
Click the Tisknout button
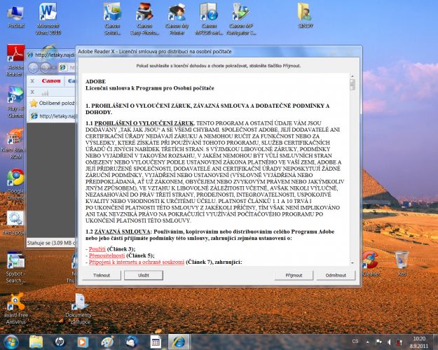[x=102, y=275]
